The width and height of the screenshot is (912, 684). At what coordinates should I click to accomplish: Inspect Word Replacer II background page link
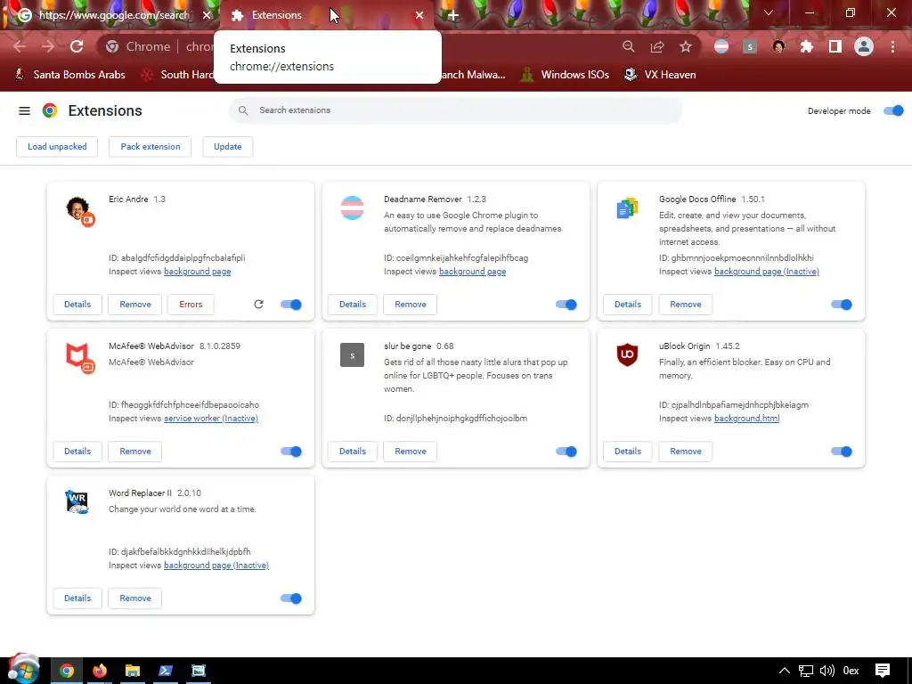[x=216, y=566]
